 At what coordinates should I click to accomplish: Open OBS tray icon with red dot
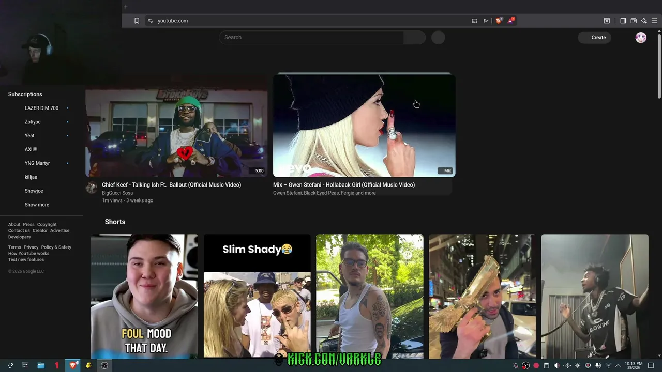pos(526,366)
